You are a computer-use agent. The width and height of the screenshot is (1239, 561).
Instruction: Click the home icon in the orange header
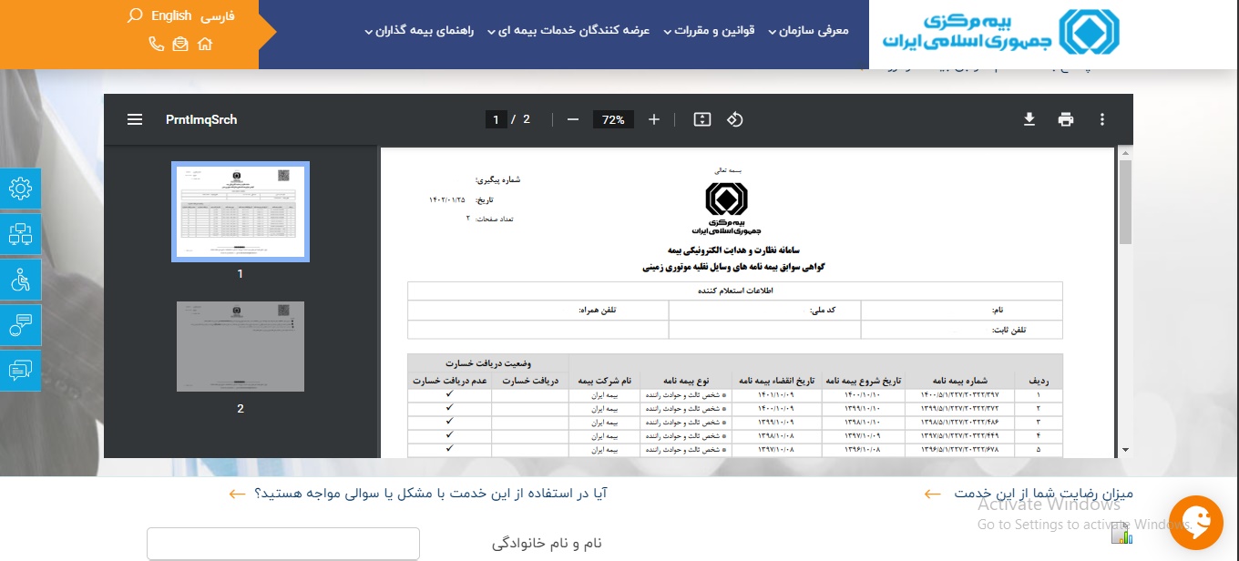click(205, 43)
